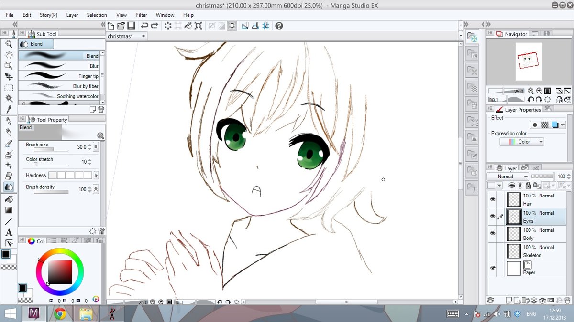Select the Gradient tool
The height and width of the screenshot is (322, 574).
8,210
